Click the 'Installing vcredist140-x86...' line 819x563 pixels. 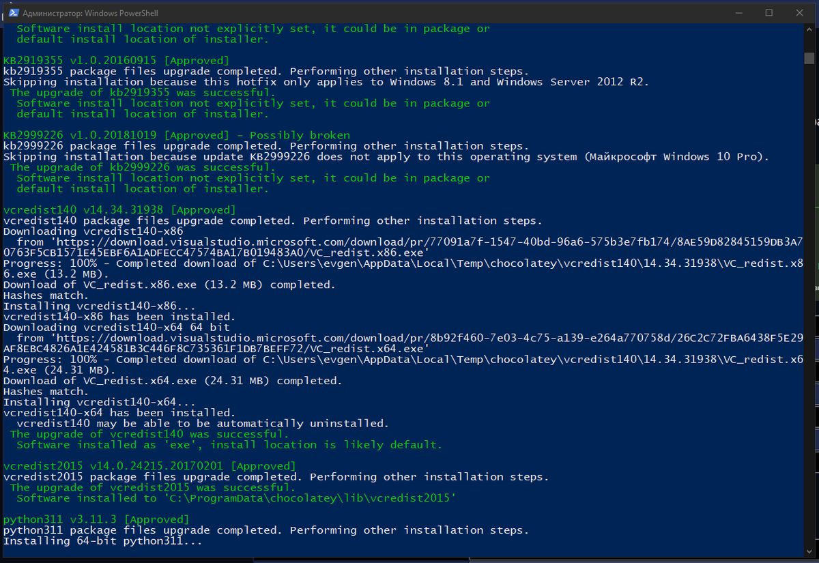pyautogui.click(x=100, y=306)
